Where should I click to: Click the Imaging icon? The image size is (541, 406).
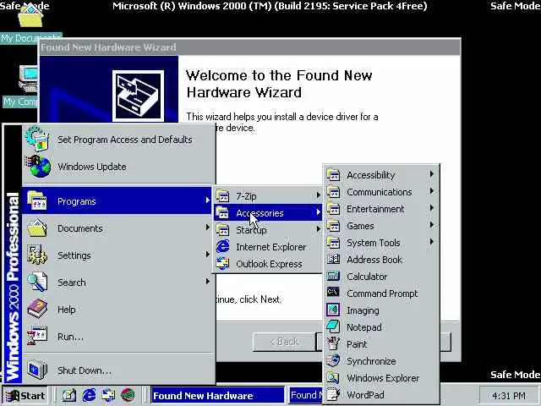click(x=333, y=310)
